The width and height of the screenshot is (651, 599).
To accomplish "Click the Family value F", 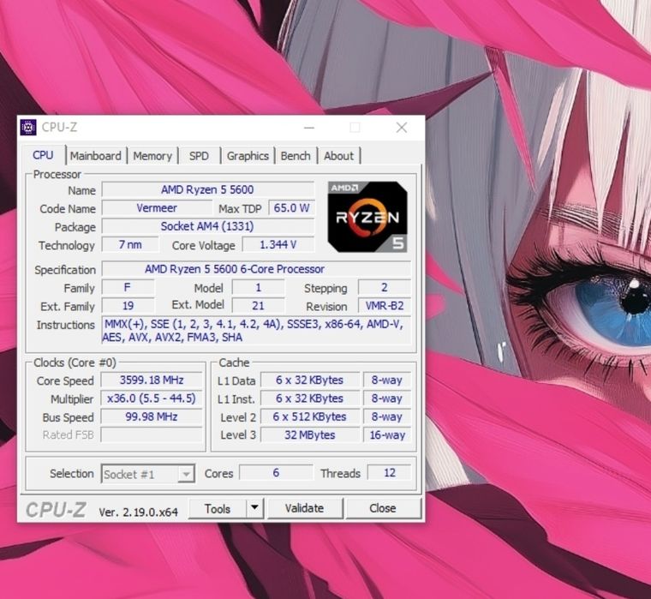I will (x=128, y=287).
